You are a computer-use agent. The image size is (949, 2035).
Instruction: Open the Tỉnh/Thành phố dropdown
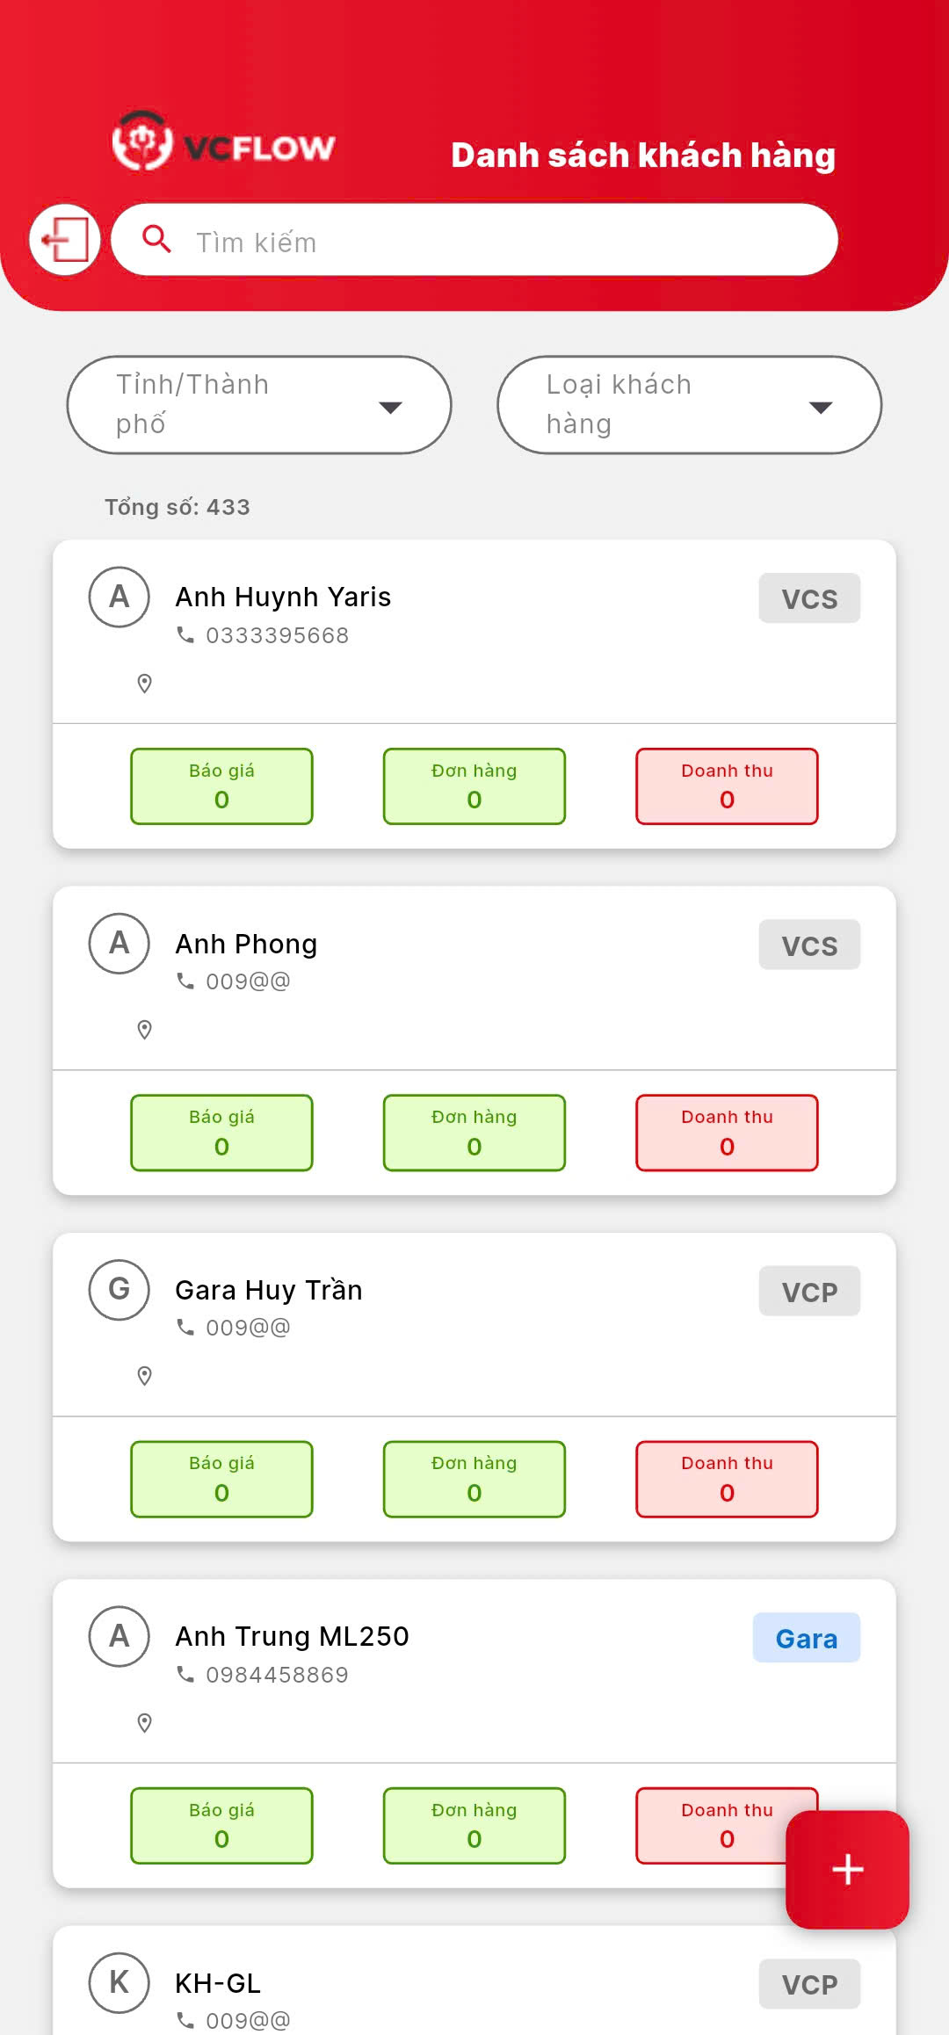pos(259,405)
